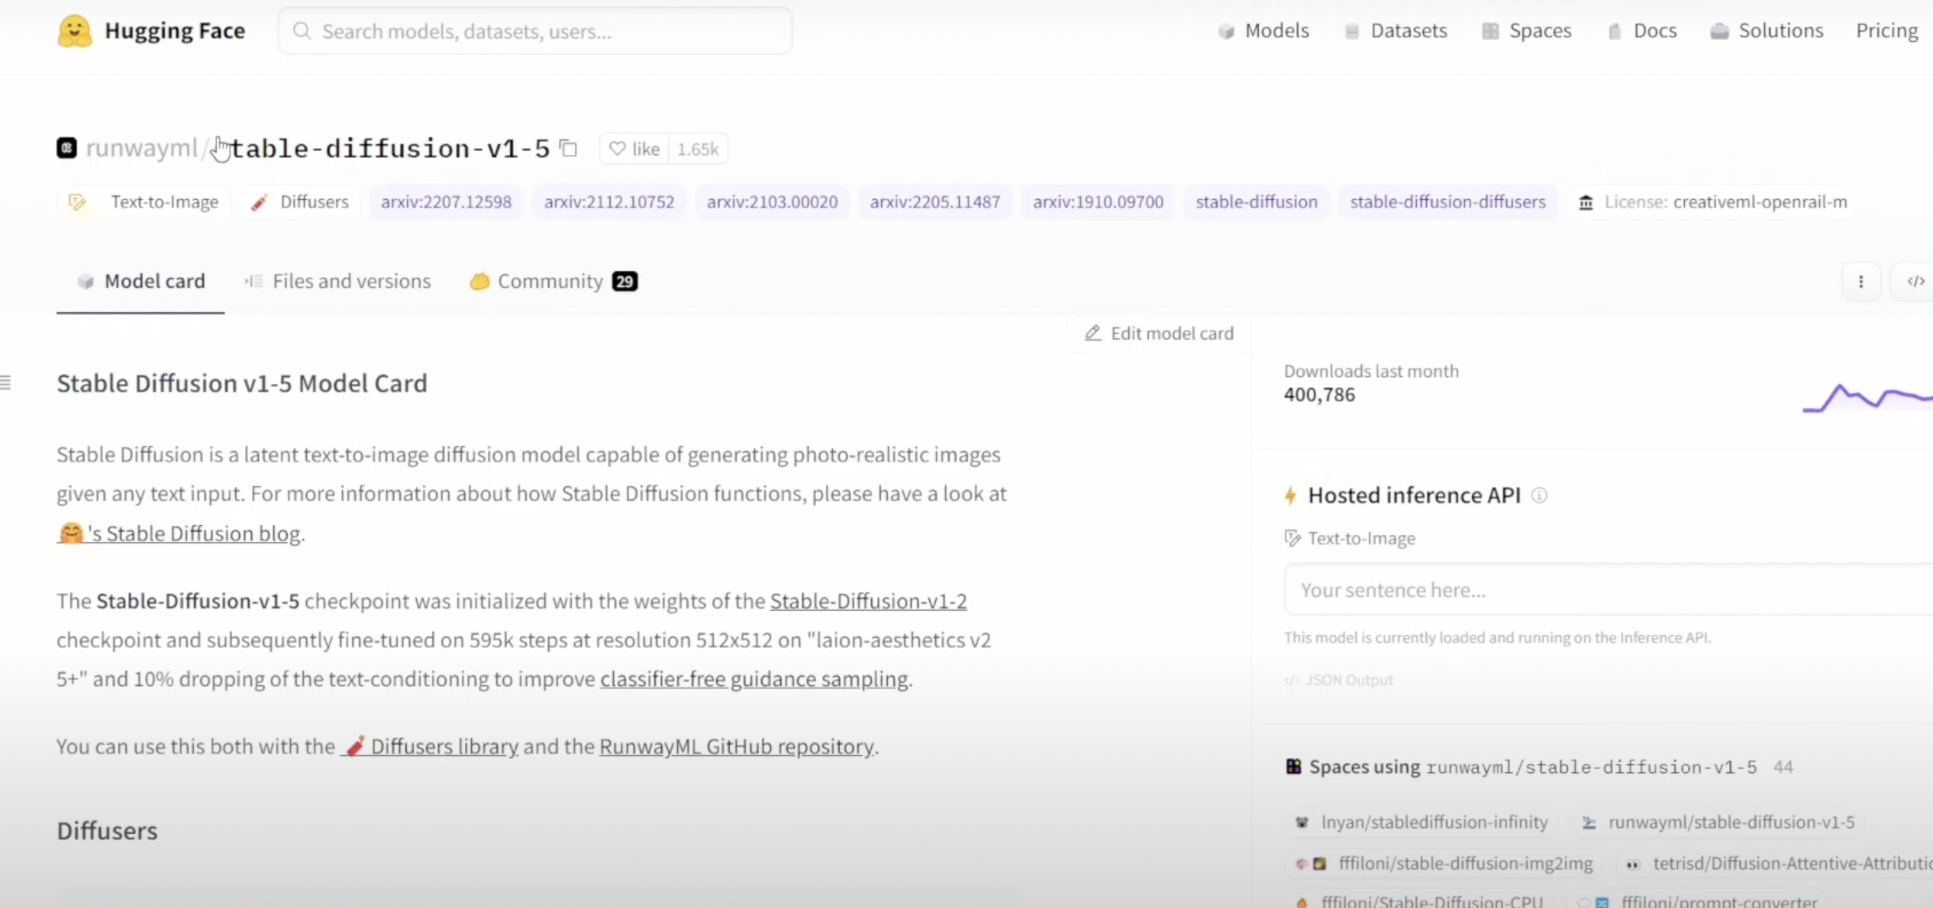Copy the model name with the copy icon

point(568,148)
